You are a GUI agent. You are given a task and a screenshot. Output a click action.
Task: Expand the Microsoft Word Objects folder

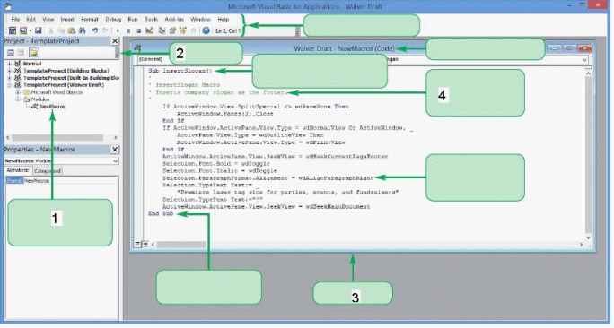coord(18,92)
